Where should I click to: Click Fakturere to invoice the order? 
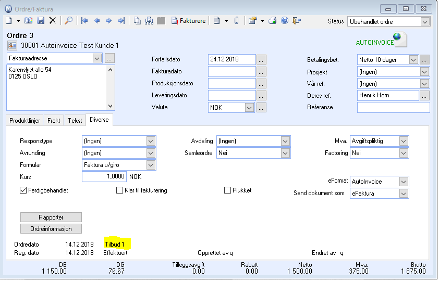(x=188, y=21)
